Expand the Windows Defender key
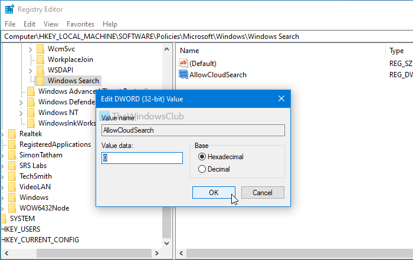Image resolution: width=413 pixels, height=260 pixels. tap(21, 102)
